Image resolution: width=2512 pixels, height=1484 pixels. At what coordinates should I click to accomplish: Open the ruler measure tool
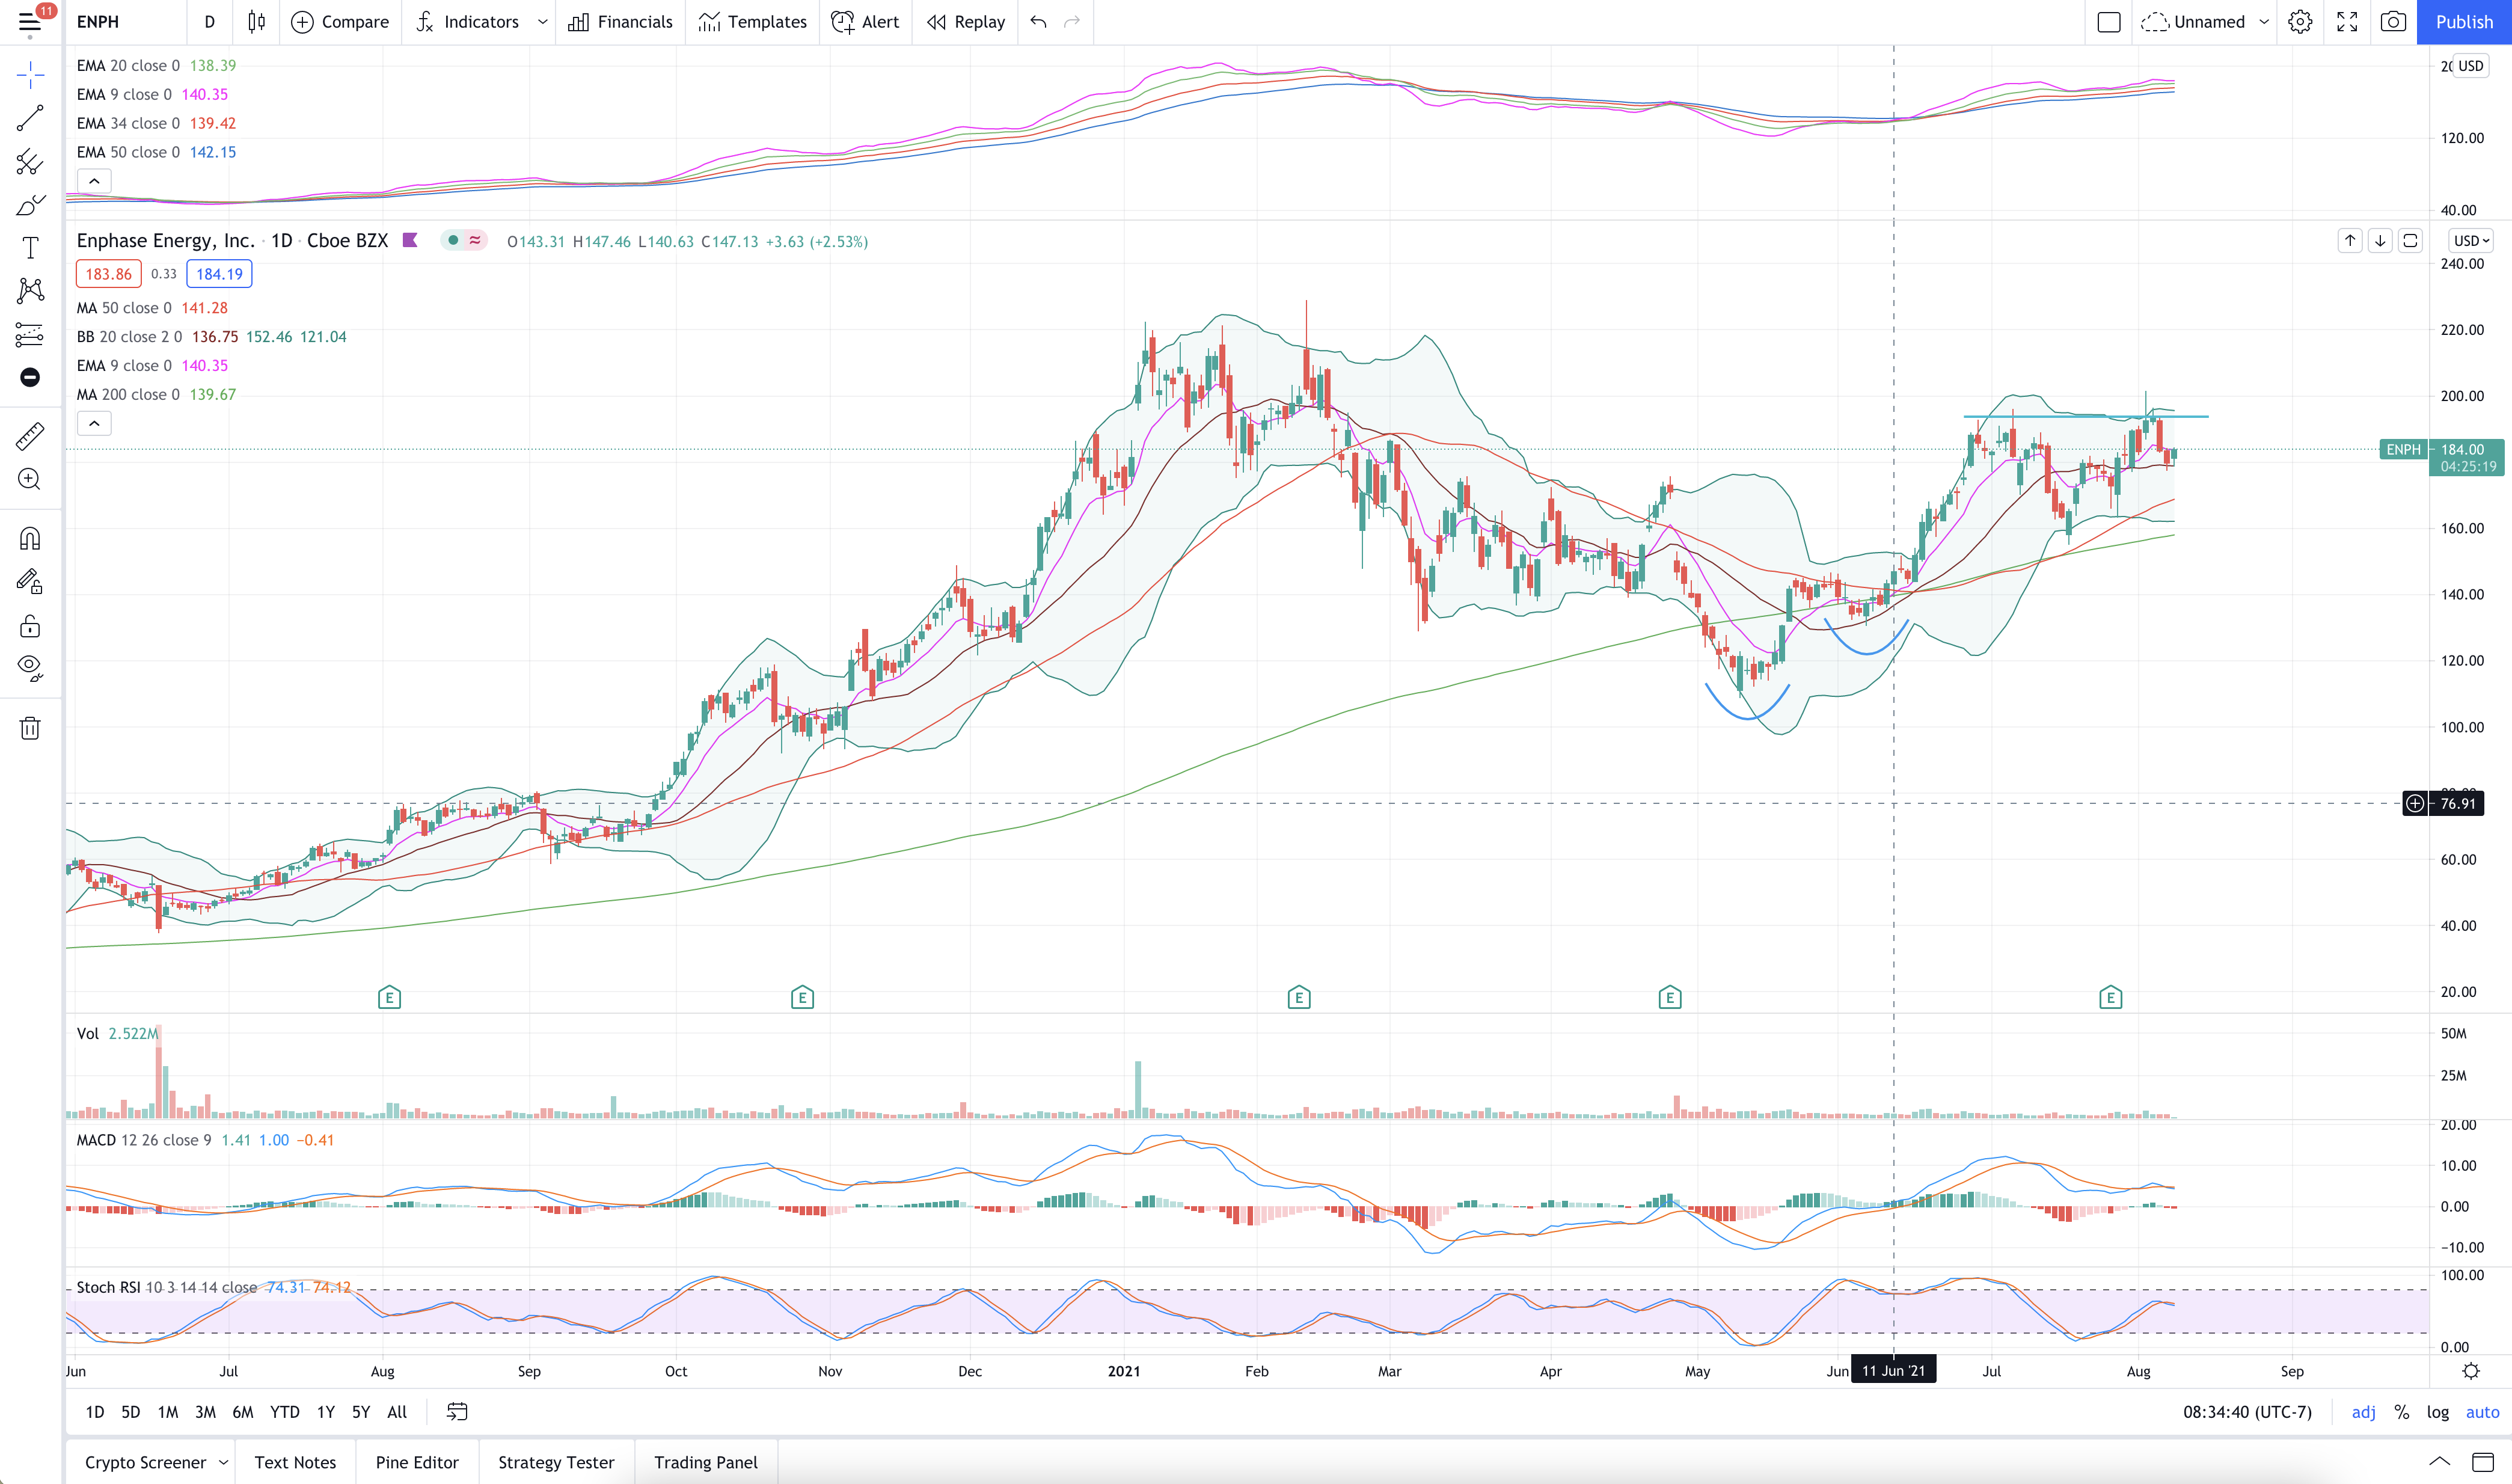point(30,436)
